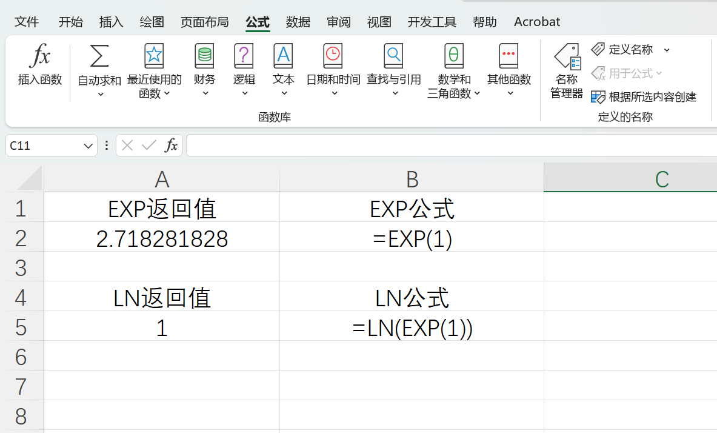Switch to the 审阅 tab
The height and width of the screenshot is (433, 717).
coord(339,22)
